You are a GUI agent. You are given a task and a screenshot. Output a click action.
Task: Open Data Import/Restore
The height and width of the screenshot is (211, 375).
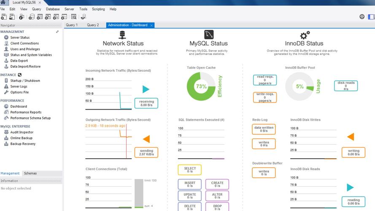point(25,67)
